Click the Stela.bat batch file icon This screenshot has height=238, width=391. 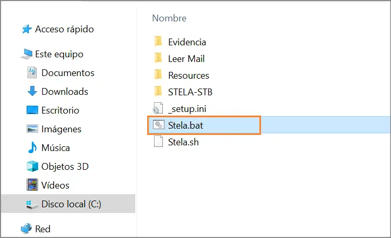pyautogui.click(x=158, y=125)
